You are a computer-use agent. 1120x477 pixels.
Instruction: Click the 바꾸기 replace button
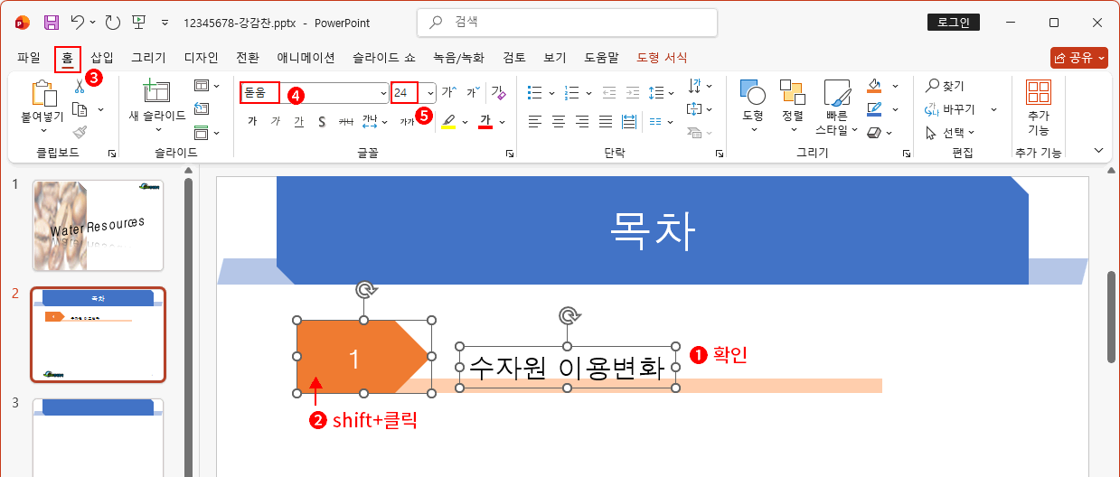tap(951, 109)
